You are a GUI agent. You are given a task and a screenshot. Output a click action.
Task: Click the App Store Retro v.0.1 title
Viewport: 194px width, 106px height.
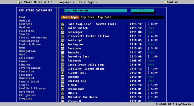(35, 2)
